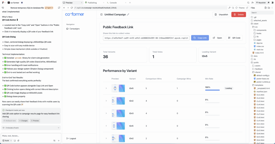Open chat history clock icon
This screenshot has height=144, width=275.
(x=3, y=8)
